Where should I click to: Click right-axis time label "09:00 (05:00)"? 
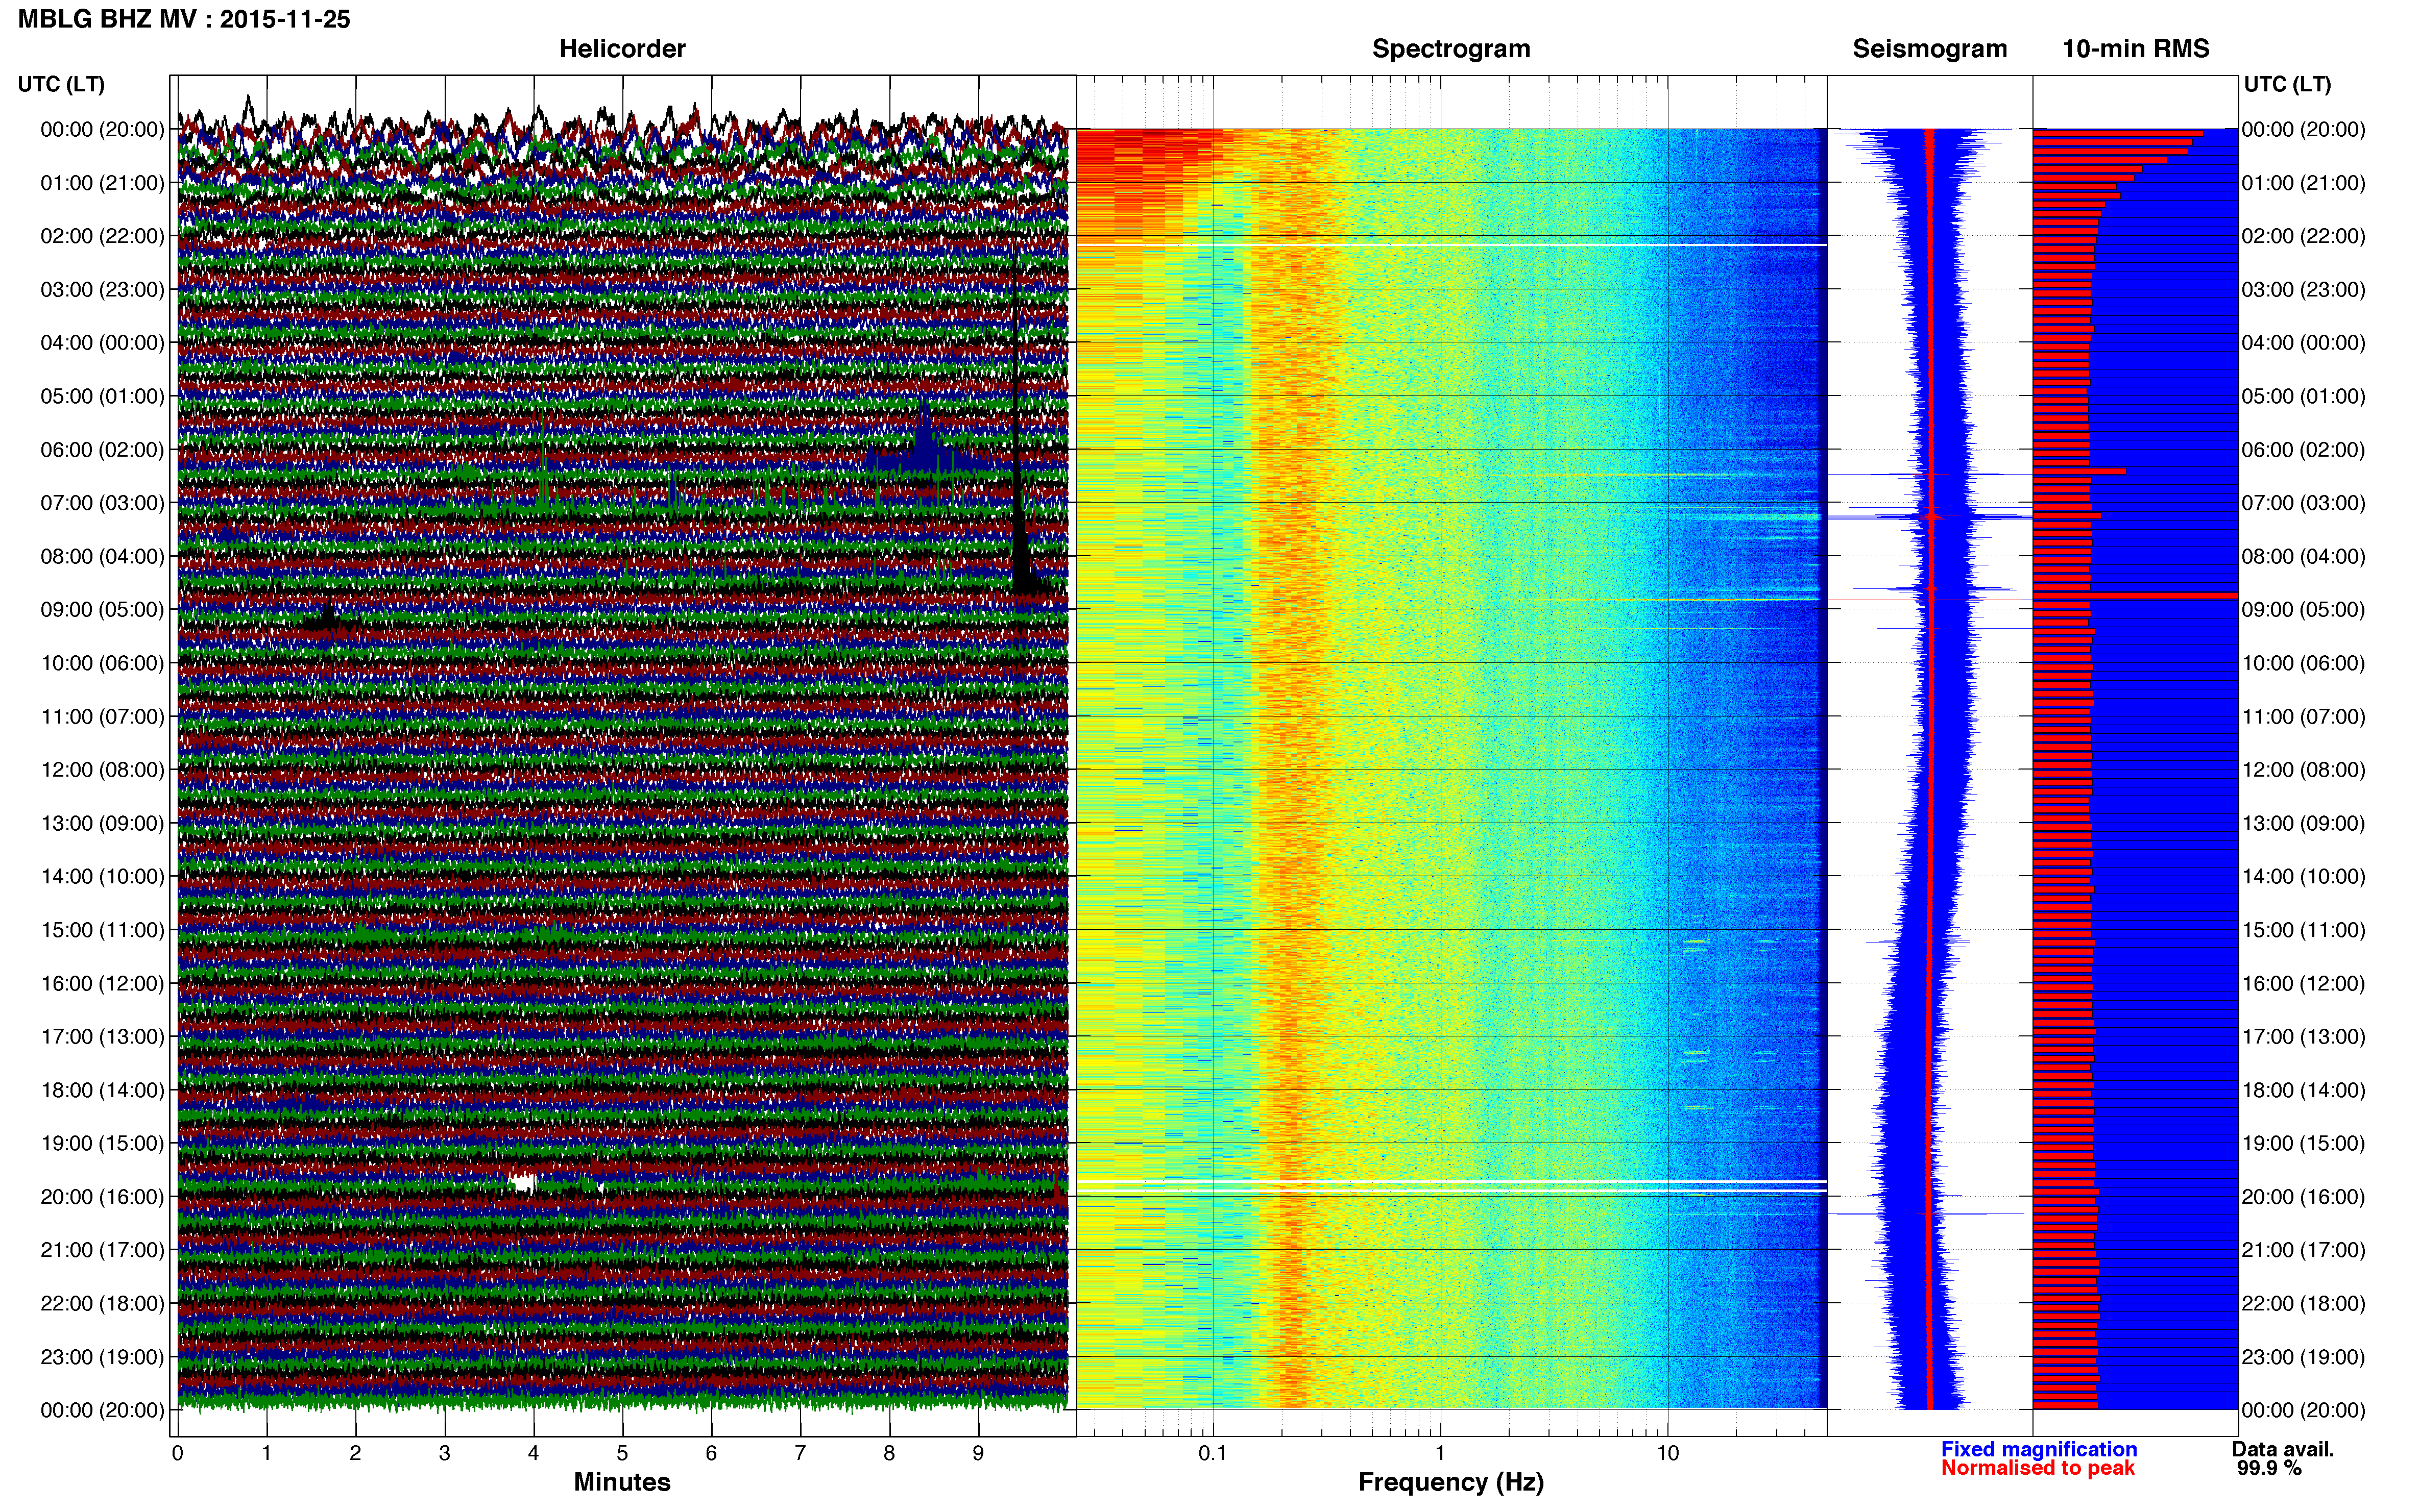click(x=2303, y=610)
